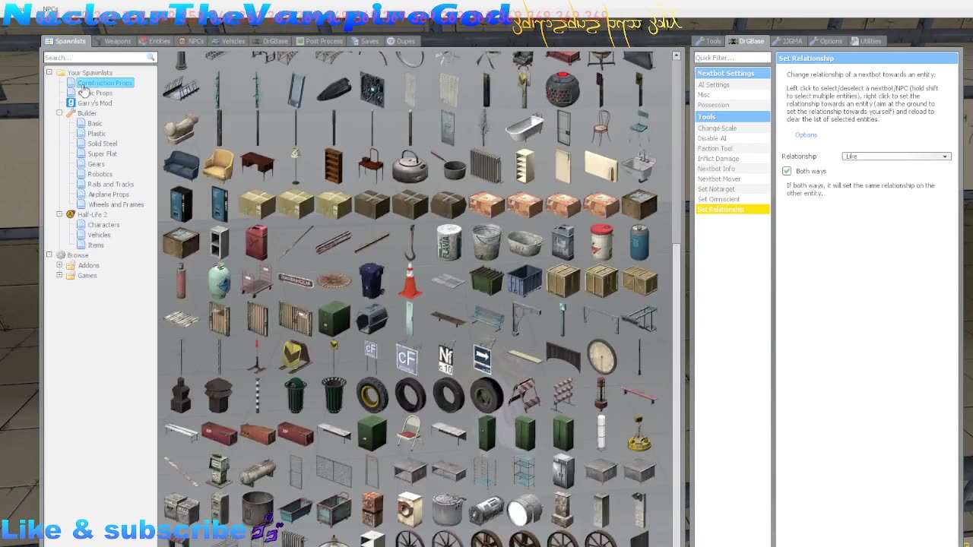Spawn the red gas can prop

(x=257, y=242)
